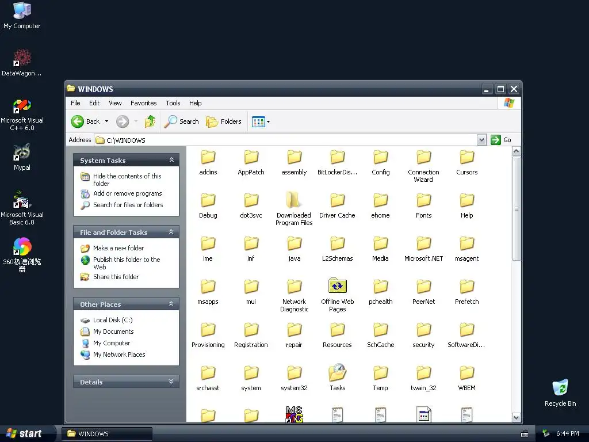Select the Cursors folder
The height and width of the screenshot is (442, 589).
[x=467, y=163]
